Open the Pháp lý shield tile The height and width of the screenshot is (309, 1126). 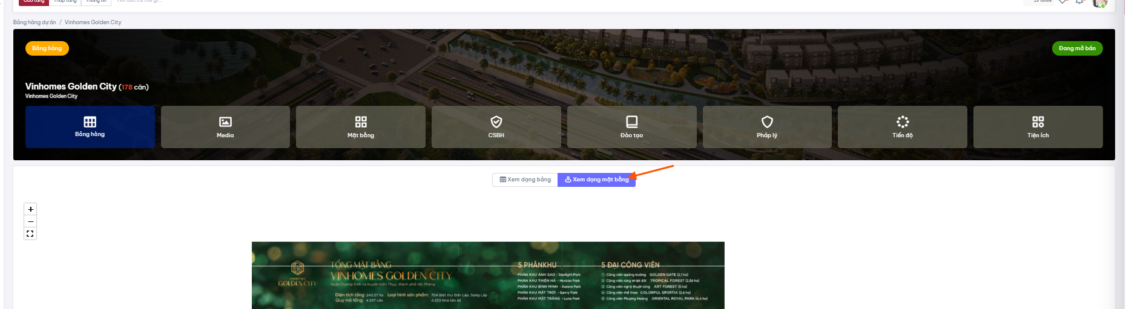tap(767, 127)
